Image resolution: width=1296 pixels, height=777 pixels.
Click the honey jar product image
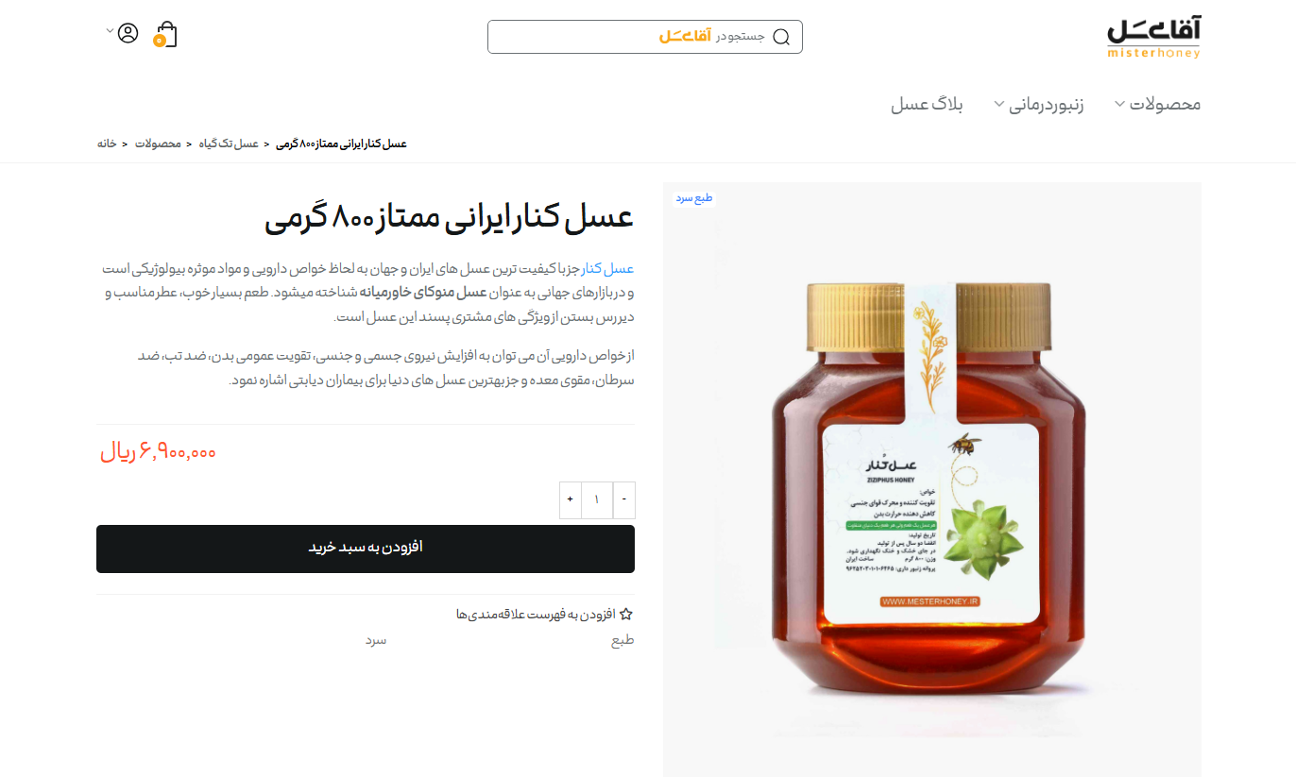pyautogui.click(x=932, y=480)
